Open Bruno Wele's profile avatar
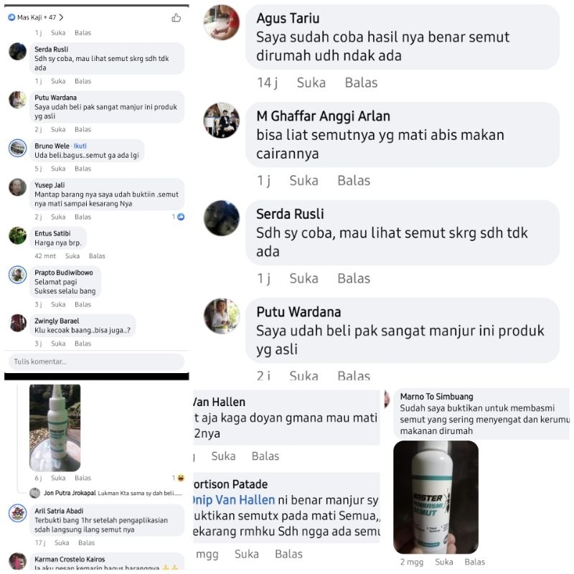Screen dimensions: 574x574 [x=17, y=148]
